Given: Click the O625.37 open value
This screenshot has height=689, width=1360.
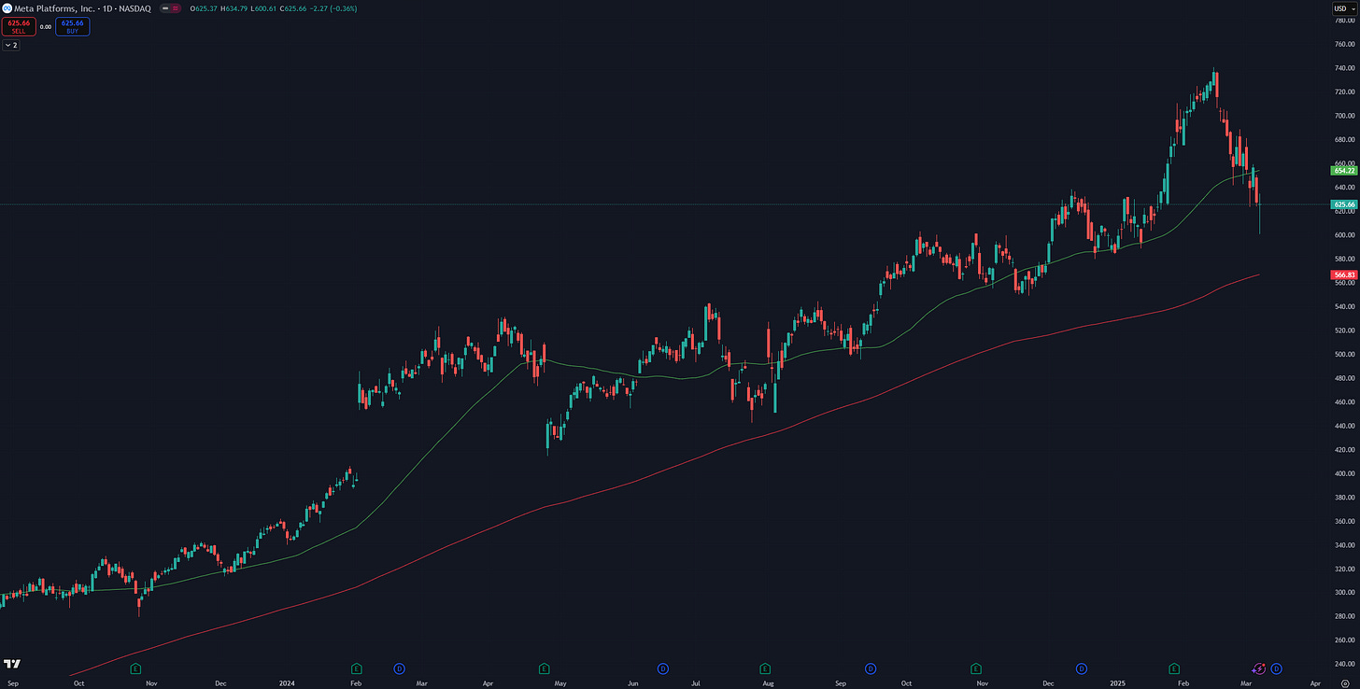Looking at the screenshot, I should pos(202,8).
